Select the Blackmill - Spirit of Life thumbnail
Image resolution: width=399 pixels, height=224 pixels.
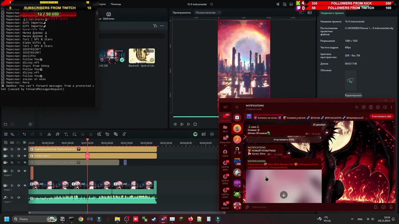click(142, 56)
